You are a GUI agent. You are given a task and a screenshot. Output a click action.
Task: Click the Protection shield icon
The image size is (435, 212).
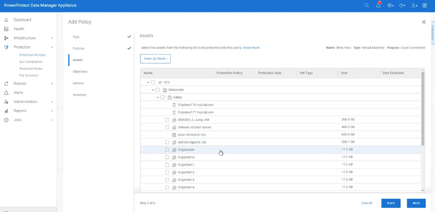6,47
